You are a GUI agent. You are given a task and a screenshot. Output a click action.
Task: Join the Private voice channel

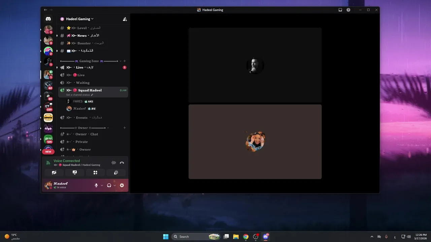coord(93,142)
